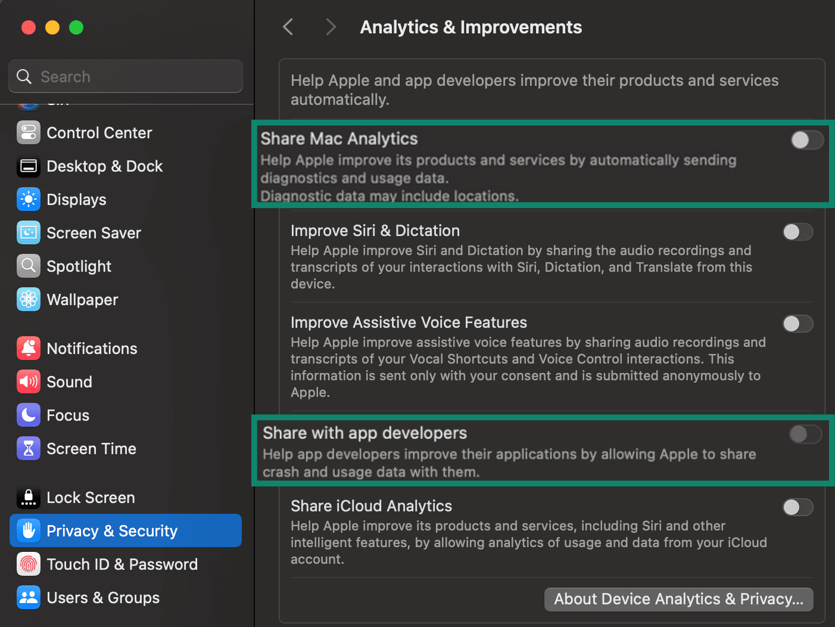Navigate back using the left chevron
Screen dimensions: 835x627
(x=288, y=26)
